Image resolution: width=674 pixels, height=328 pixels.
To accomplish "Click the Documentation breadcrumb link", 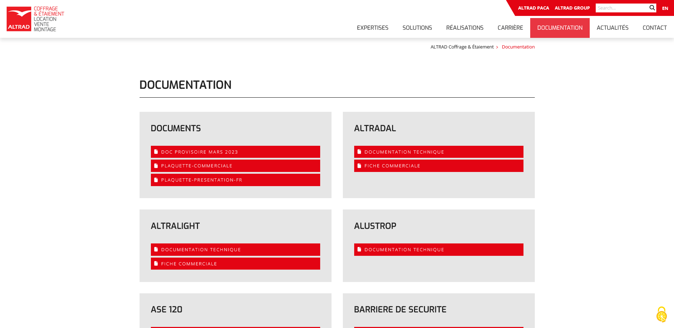I will 518,47.
